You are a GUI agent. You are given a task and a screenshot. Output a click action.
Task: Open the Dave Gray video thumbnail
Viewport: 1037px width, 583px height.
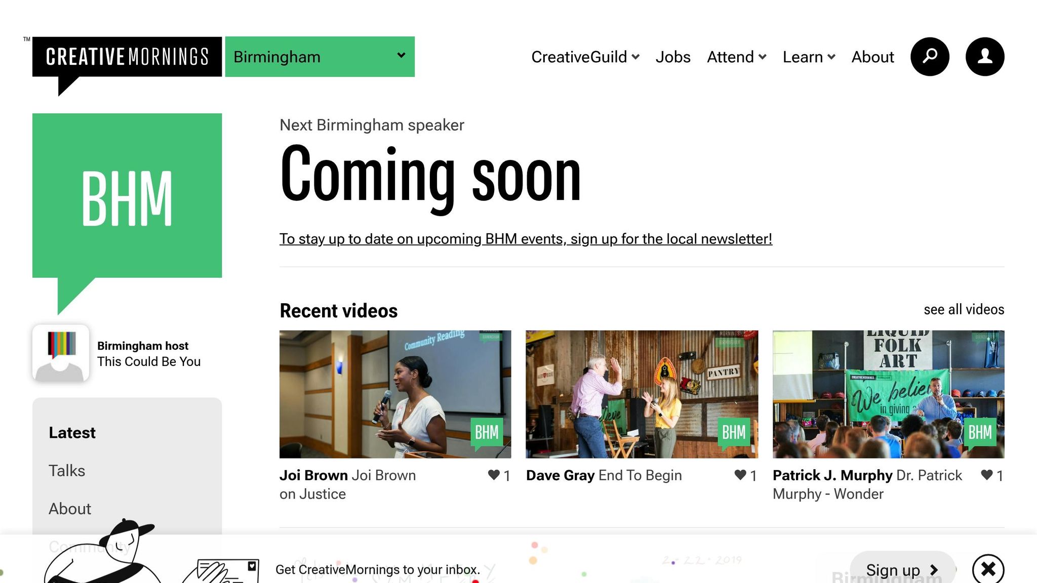click(x=642, y=394)
